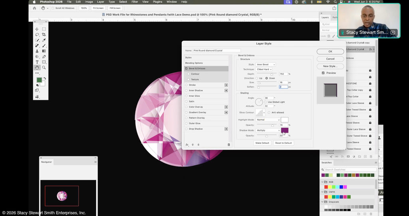Click Home icon in options bar

click(34, 8)
